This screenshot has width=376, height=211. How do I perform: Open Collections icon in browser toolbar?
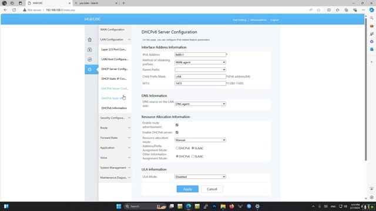pyautogui.click(x=346, y=10)
